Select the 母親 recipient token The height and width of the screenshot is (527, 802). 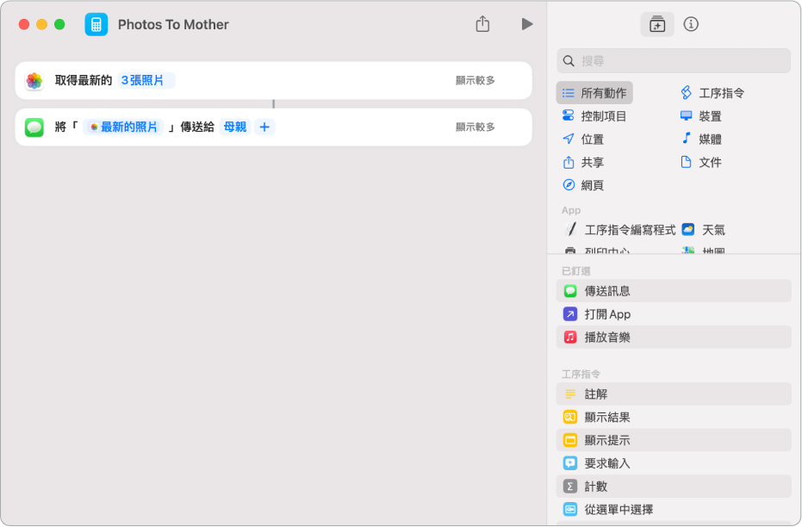235,127
